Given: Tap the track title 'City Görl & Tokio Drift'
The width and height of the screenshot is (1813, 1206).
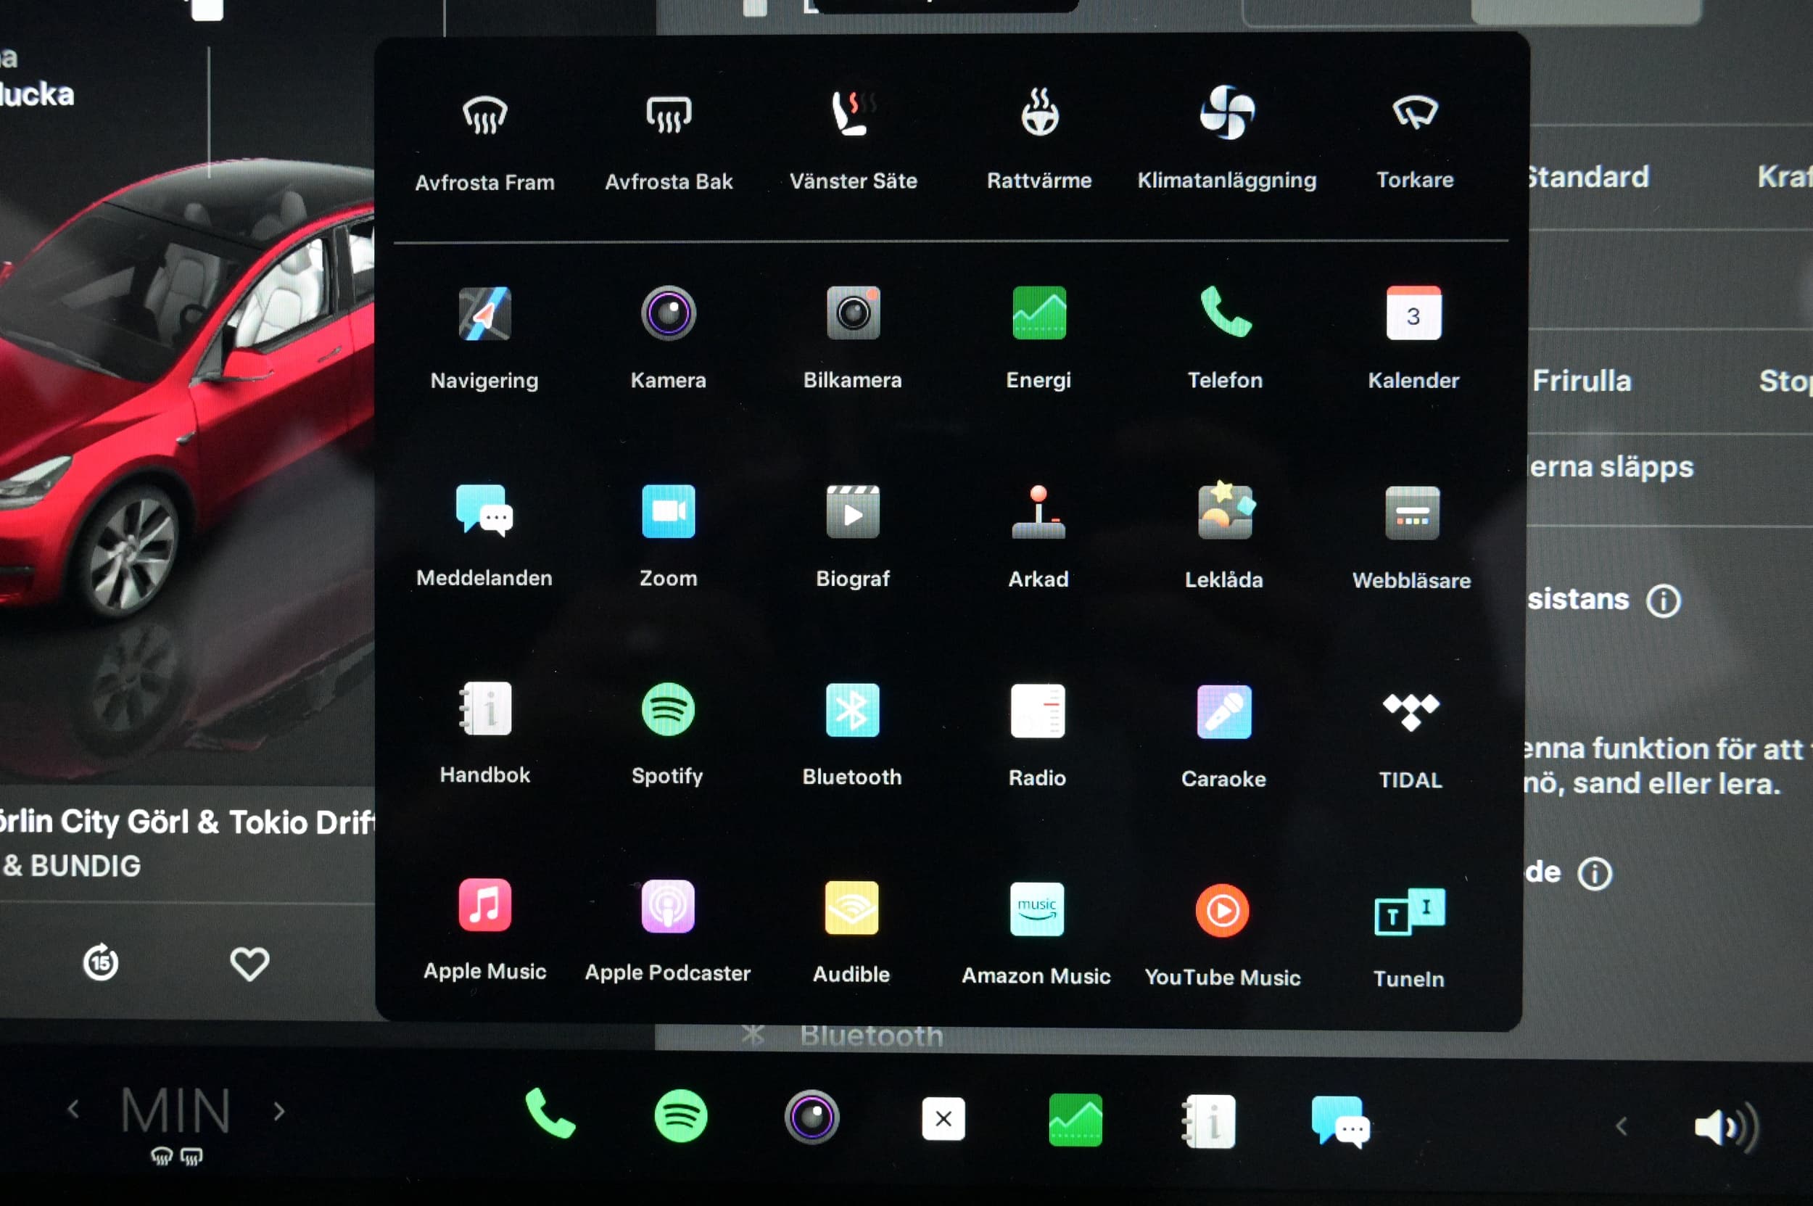Looking at the screenshot, I should point(218,822).
